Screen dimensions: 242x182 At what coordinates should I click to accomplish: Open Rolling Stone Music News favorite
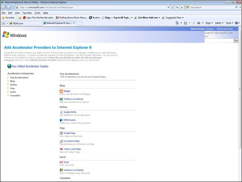point(72,18)
